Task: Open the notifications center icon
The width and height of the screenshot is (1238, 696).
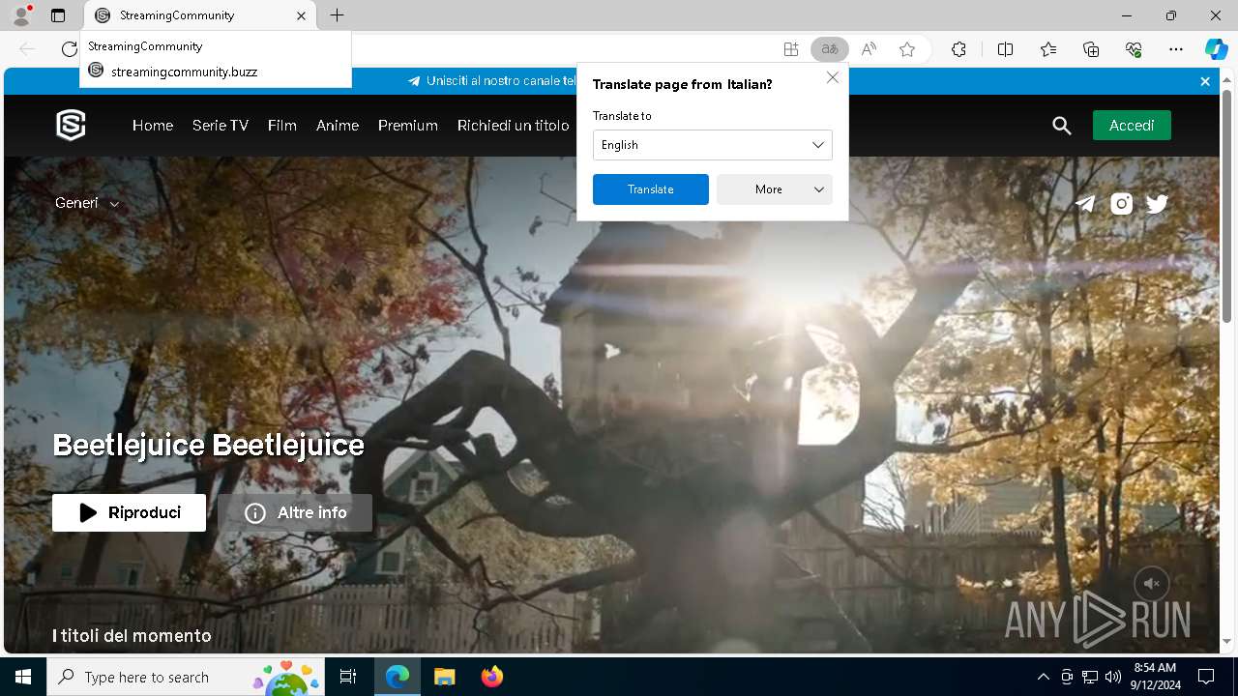Action: click(x=1206, y=677)
